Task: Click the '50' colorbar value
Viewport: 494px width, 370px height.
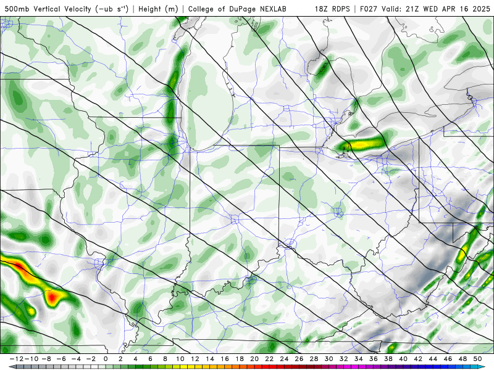Action: click(x=477, y=359)
